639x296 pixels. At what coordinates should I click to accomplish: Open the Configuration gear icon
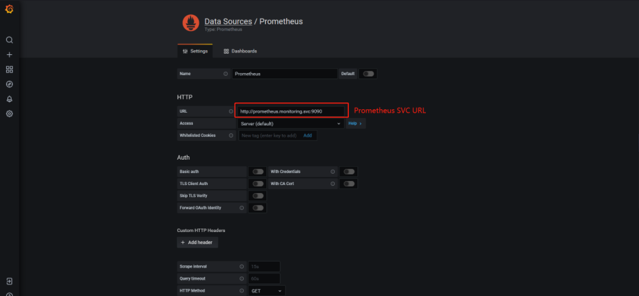tap(9, 114)
